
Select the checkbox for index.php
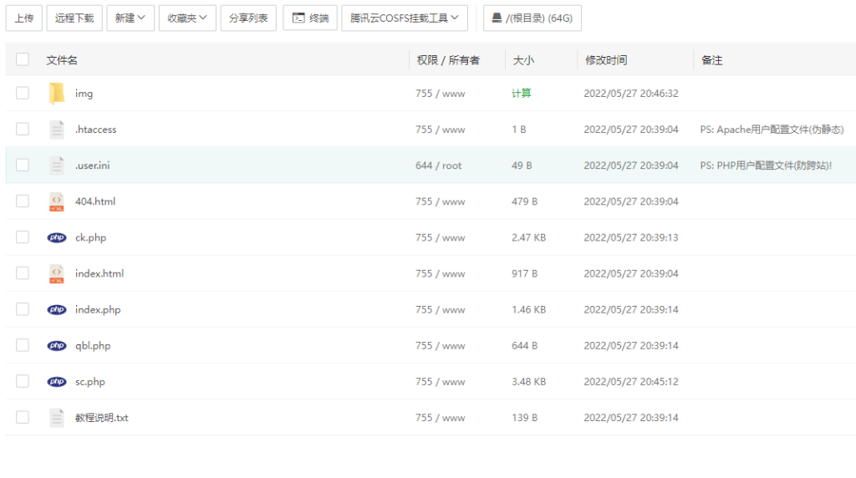(23, 309)
